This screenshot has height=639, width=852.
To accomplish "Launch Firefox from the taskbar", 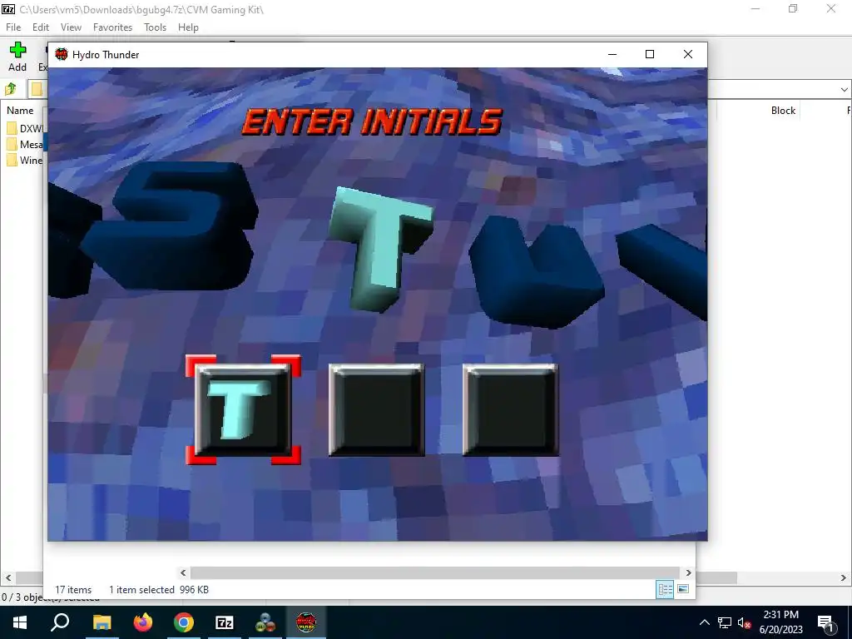I will 143,622.
